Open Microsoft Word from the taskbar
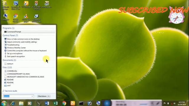189x106 pixels. point(47,103)
